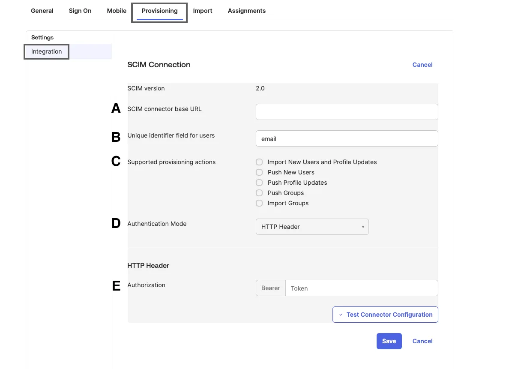Click the Bearer Token authorization field
The height and width of the screenshot is (369, 506).
click(x=362, y=288)
